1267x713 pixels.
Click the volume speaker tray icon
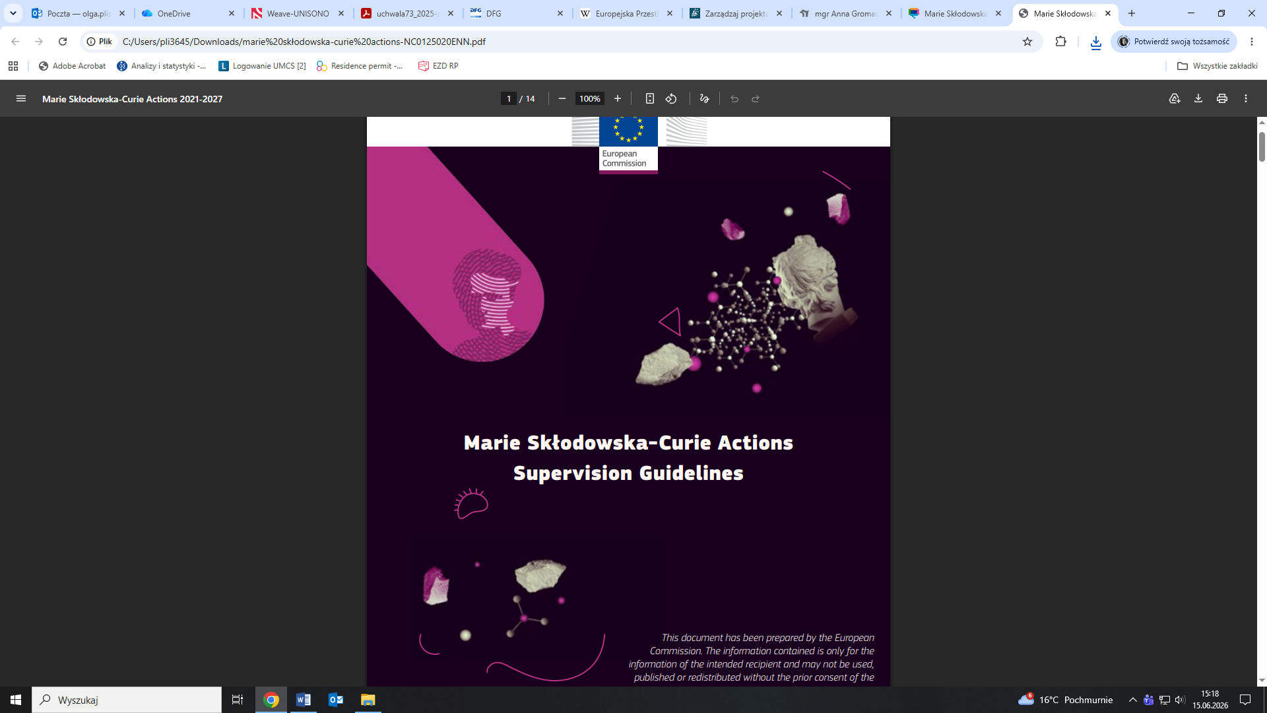coord(1180,700)
